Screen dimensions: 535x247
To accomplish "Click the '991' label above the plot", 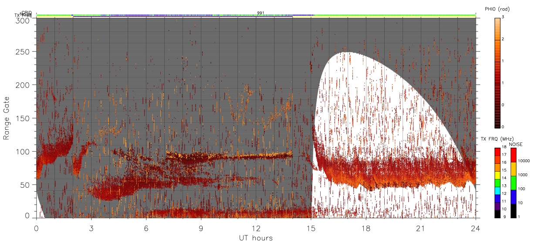I will click(261, 13).
